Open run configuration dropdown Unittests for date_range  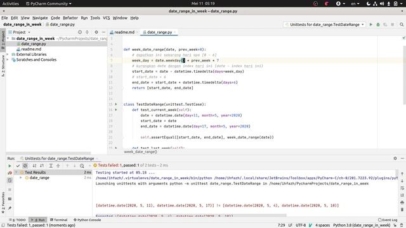pyautogui.click(x=324, y=25)
